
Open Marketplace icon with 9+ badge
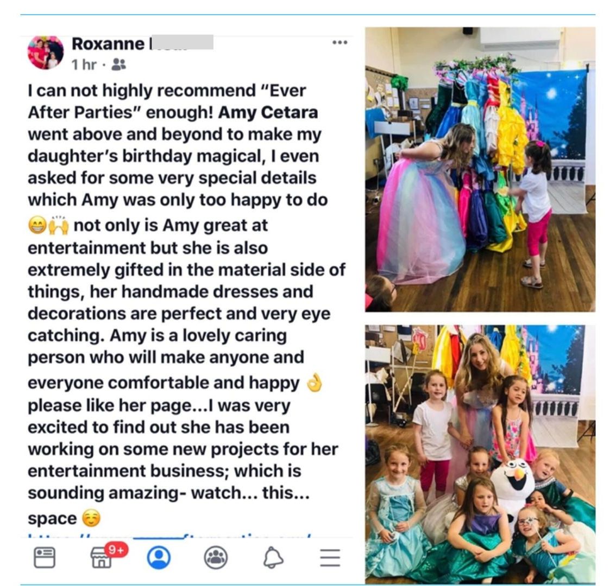pos(101,558)
